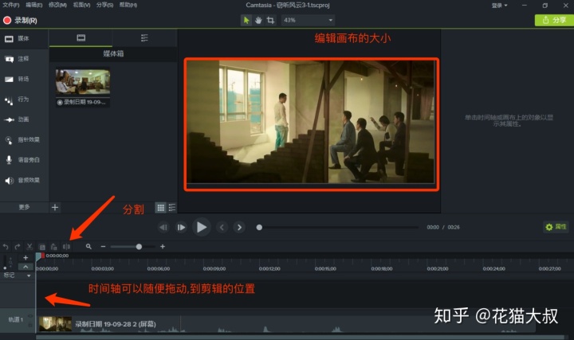Play the video preview
Image resolution: width=574 pixels, height=340 pixels.
(202, 227)
